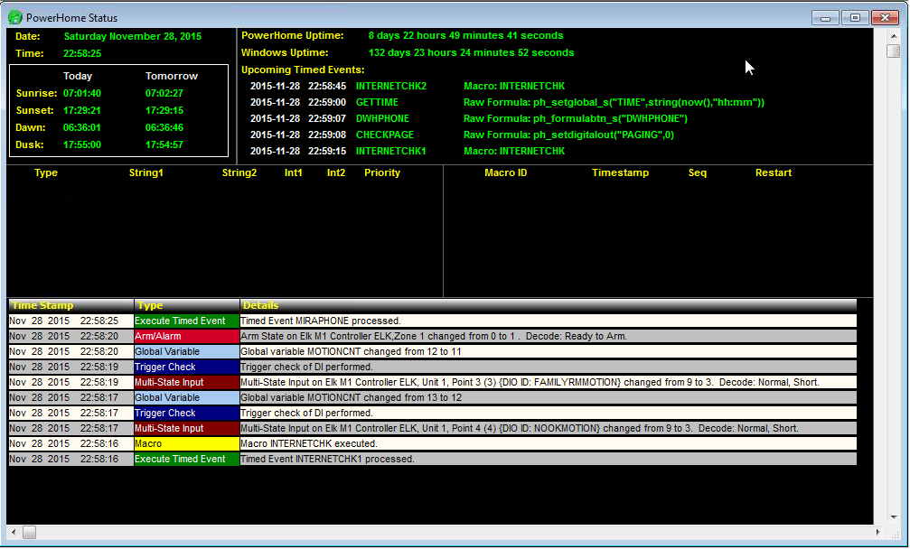This screenshot has width=910, height=549.
Task: Select 'Timed Event INTERNETCHK1 processed.' entry
Action: tap(548, 459)
